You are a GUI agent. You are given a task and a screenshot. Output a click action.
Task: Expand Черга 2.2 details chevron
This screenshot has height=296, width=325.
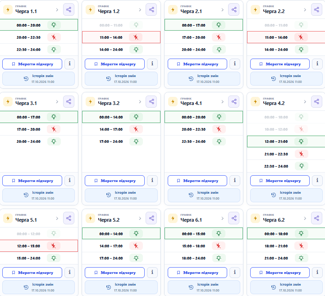coord(305,10)
